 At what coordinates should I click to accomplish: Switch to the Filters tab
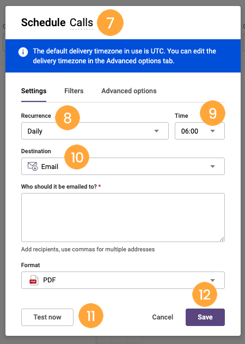[74, 91]
